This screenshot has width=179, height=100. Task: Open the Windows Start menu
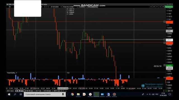(9, 94)
